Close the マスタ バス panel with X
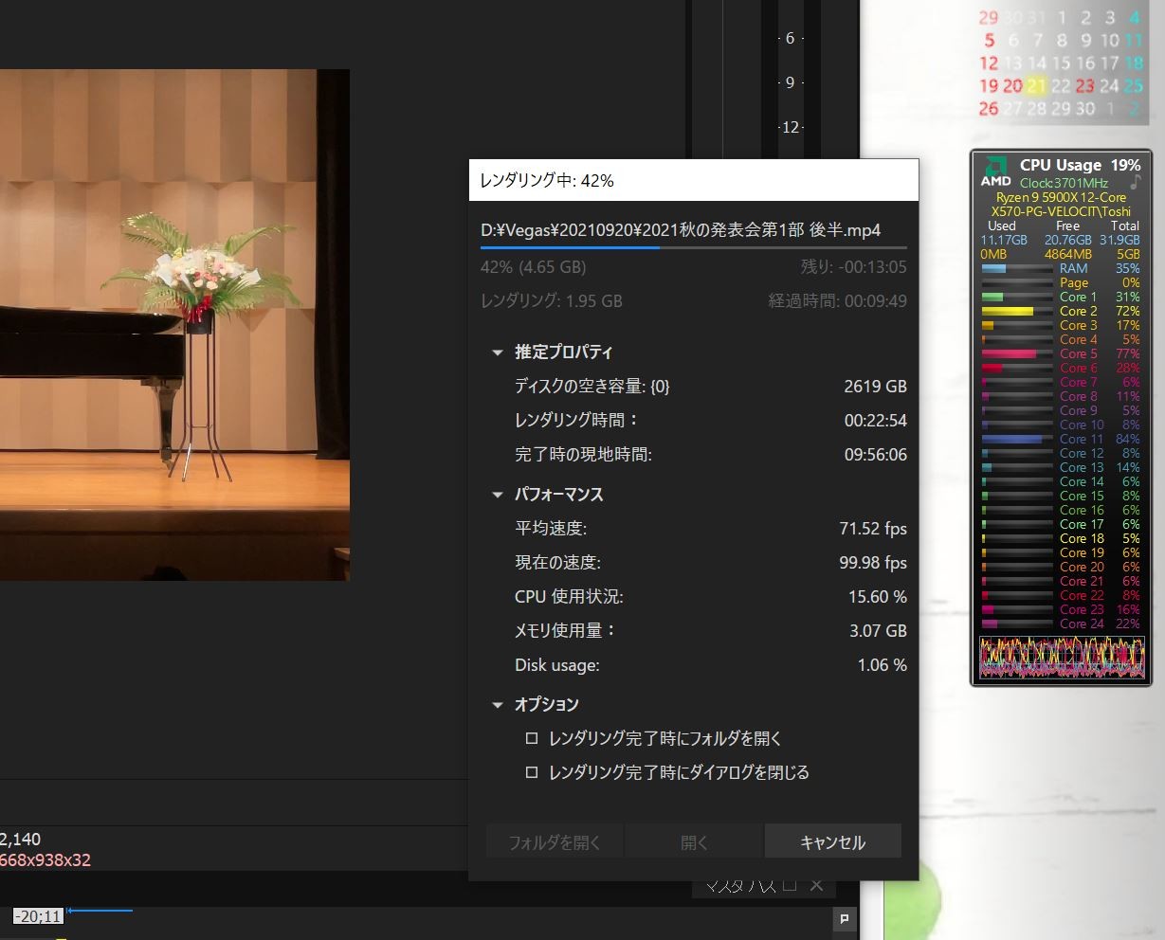This screenshot has width=1165, height=940. pyautogui.click(x=816, y=885)
